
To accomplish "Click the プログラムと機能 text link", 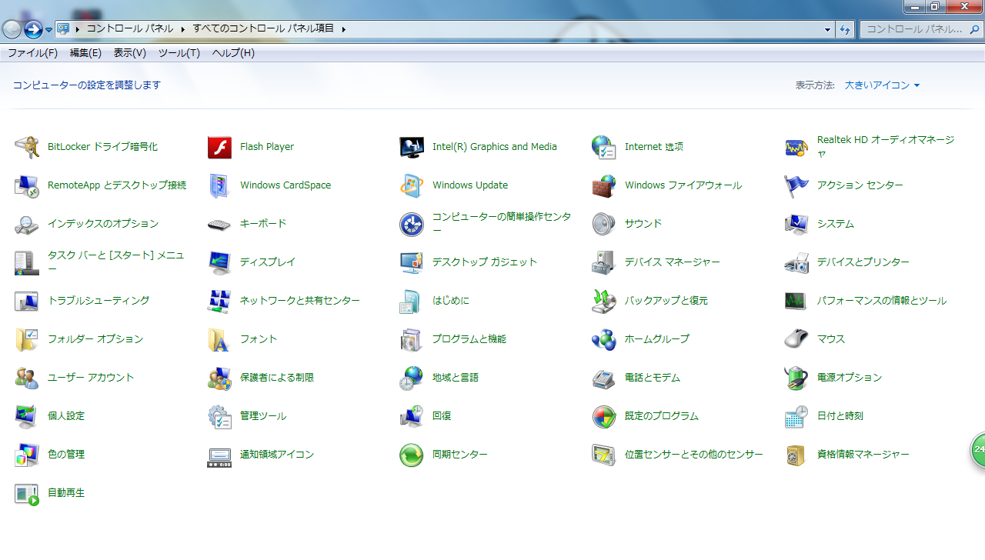I will click(469, 339).
